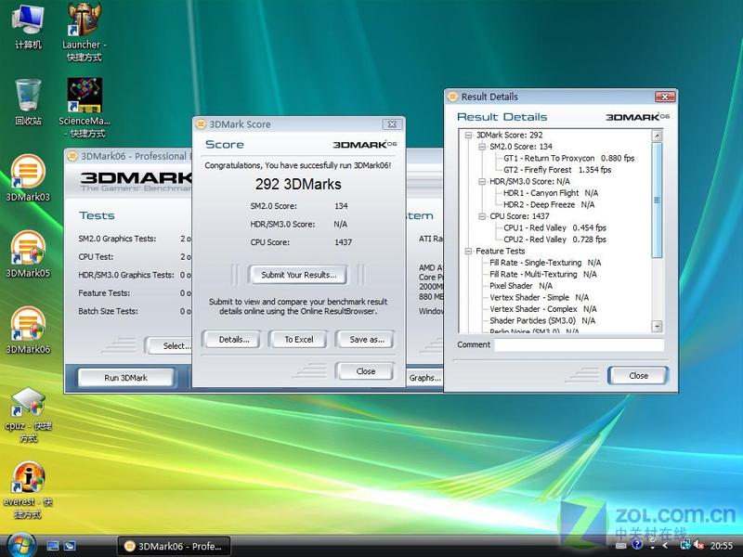Select CPU2 - Red Valley 0.728 fps row
743x557 pixels.
(x=554, y=240)
